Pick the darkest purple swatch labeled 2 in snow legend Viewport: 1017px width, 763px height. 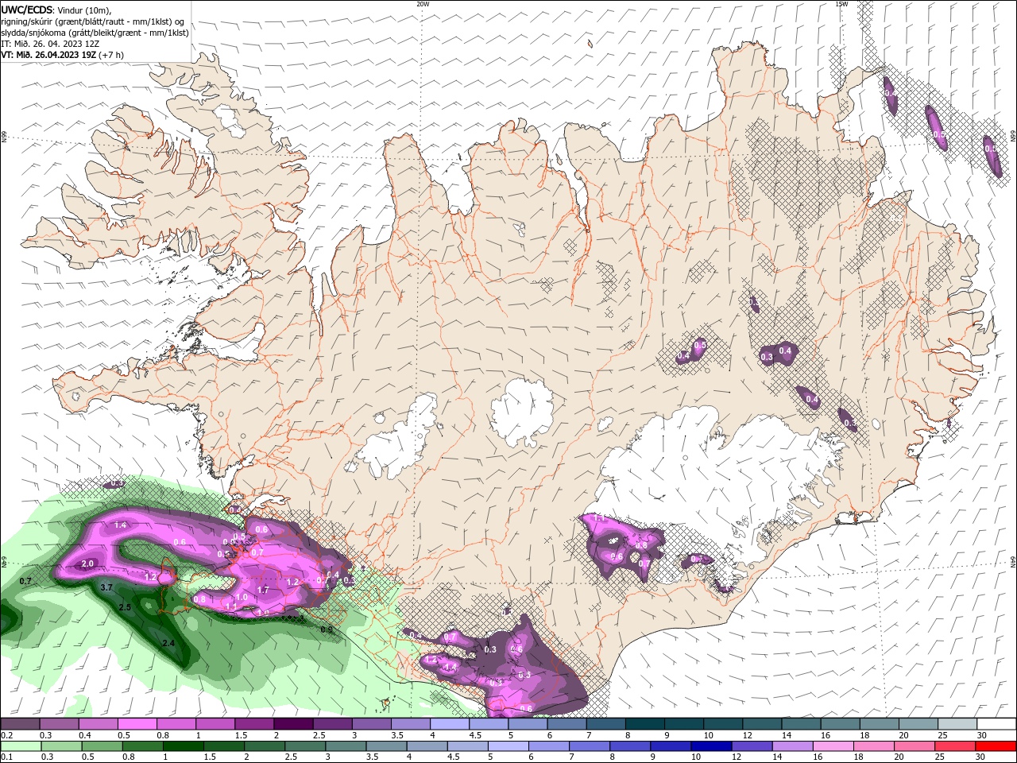[x=292, y=723]
